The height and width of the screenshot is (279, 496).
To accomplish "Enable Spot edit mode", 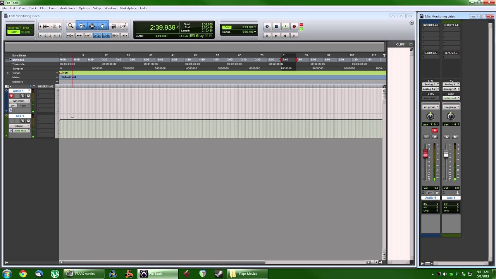I will click(26, 28).
